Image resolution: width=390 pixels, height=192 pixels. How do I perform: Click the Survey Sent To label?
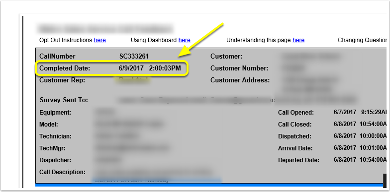point(64,100)
